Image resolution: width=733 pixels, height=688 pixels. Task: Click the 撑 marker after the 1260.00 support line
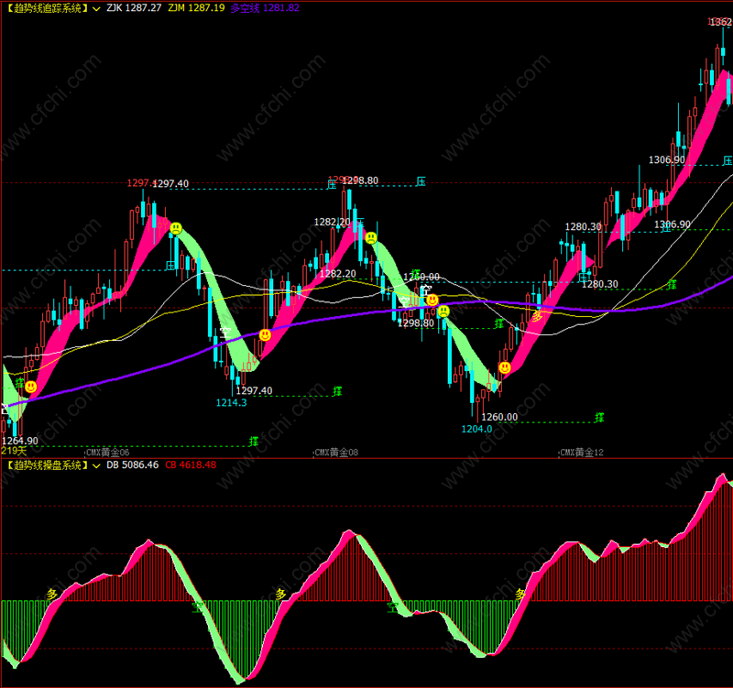[x=599, y=418]
